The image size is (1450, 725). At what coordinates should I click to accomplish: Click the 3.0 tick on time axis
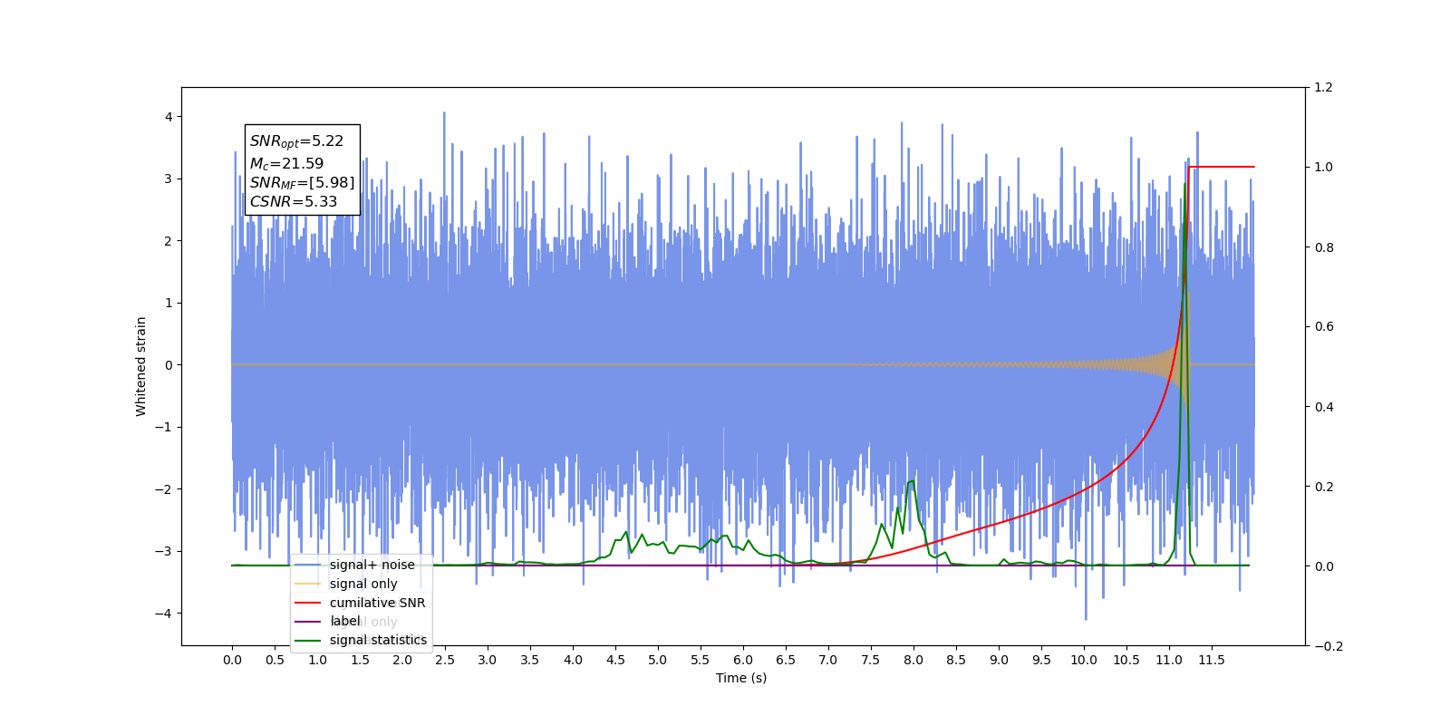click(488, 660)
